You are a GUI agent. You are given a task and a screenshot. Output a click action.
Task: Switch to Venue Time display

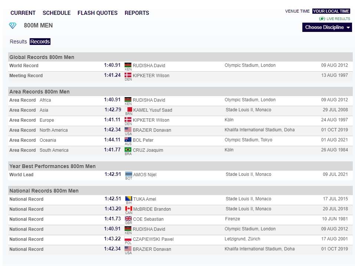click(297, 11)
